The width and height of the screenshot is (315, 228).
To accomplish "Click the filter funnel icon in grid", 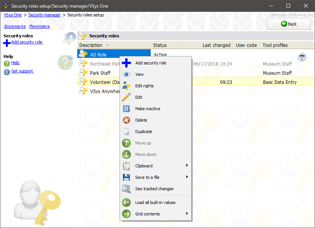I will click(302, 57).
